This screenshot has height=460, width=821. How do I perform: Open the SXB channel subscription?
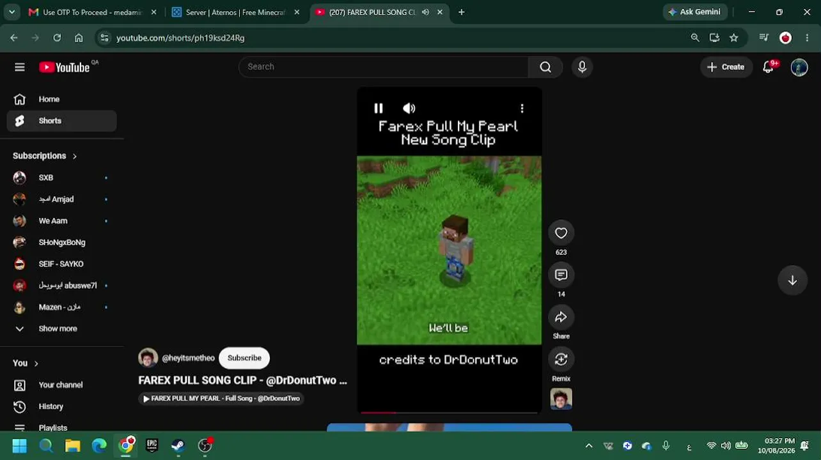click(61, 178)
